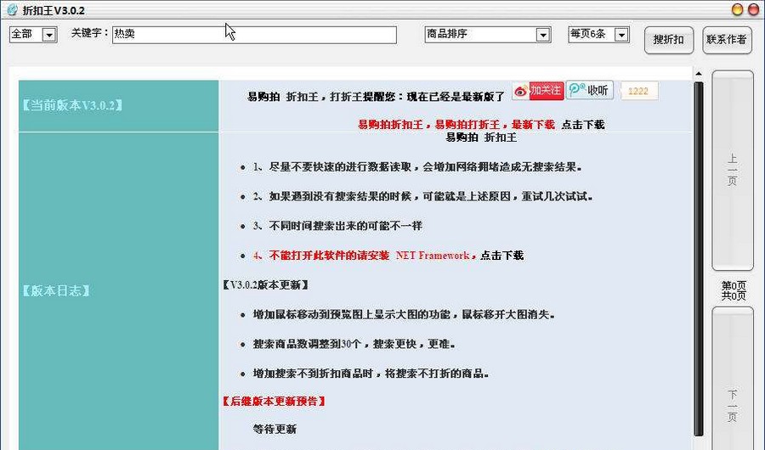
Task: Click the Weibo 加关注 follow button
Action: click(x=538, y=91)
